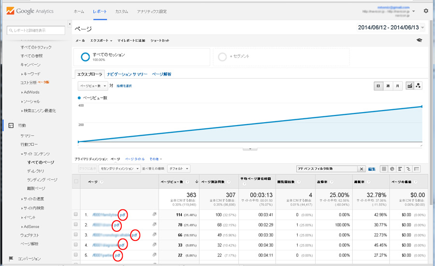The width and height of the screenshot is (435, 266).
Task: Open the カスタム menu in top navigation
Action: click(122, 11)
